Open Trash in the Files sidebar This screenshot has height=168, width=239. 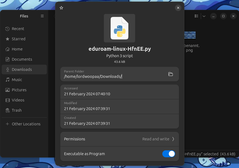(x=24, y=110)
